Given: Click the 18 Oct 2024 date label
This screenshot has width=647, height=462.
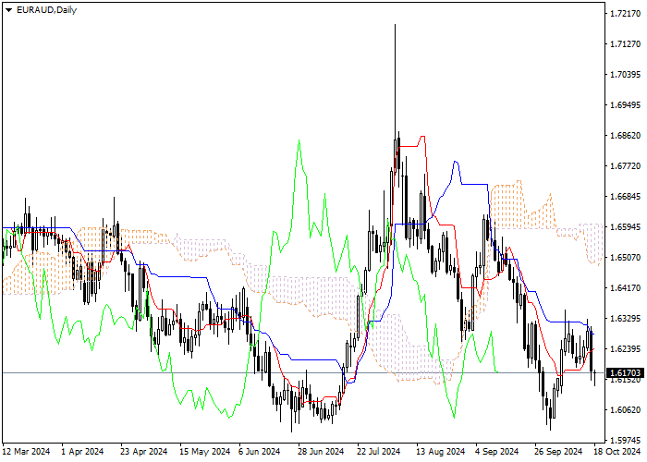Looking at the screenshot, I should (x=617, y=452).
